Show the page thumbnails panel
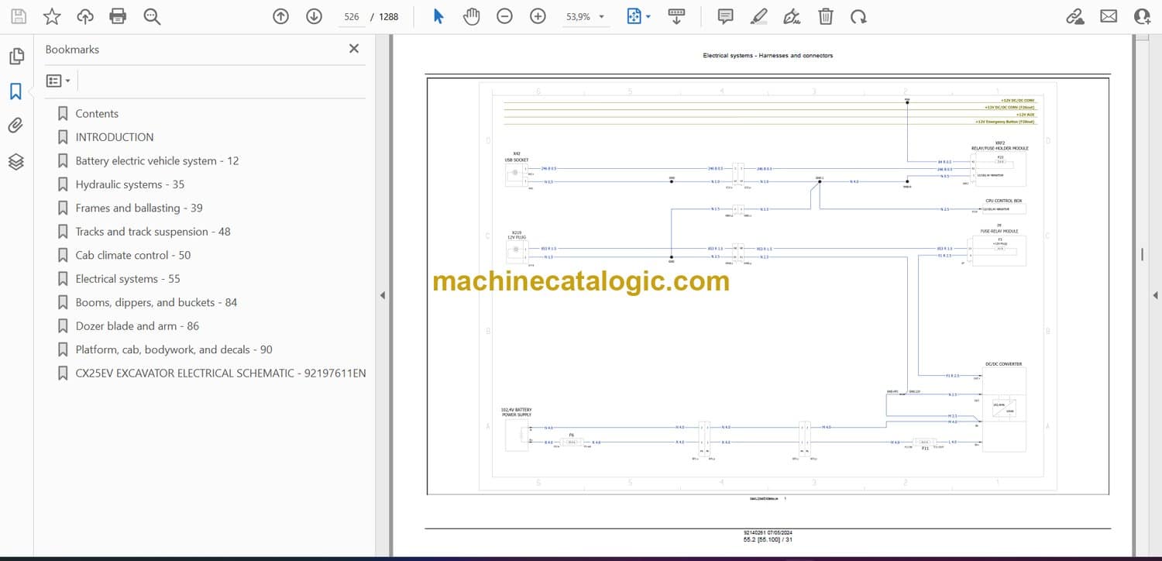Viewport: 1162px width, 561px height. click(x=15, y=57)
